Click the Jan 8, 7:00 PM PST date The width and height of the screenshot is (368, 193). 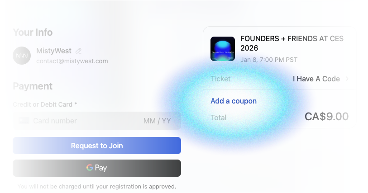tap(269, 60)
